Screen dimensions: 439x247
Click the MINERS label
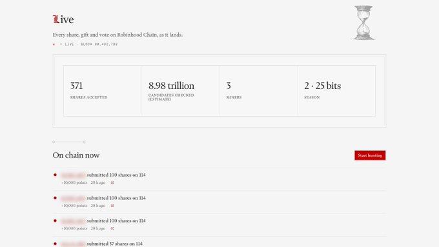(x=234, y=97)
